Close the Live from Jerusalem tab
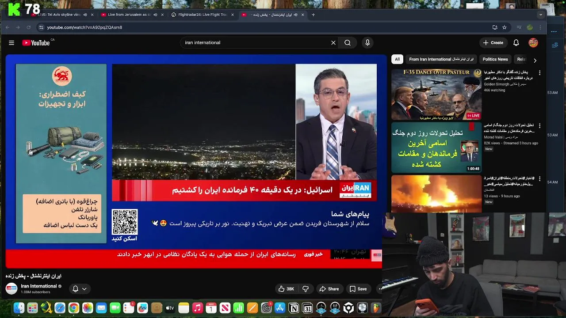 (x=162, y=15)
